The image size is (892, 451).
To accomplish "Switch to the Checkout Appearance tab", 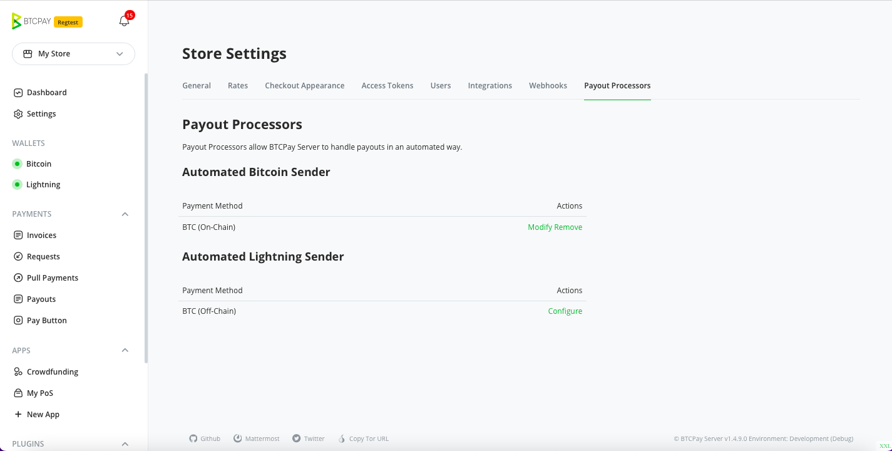I will click(304, 86).
